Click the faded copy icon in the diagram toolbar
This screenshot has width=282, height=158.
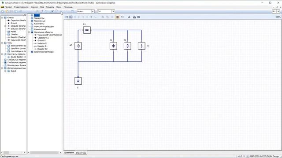point(103,17)
